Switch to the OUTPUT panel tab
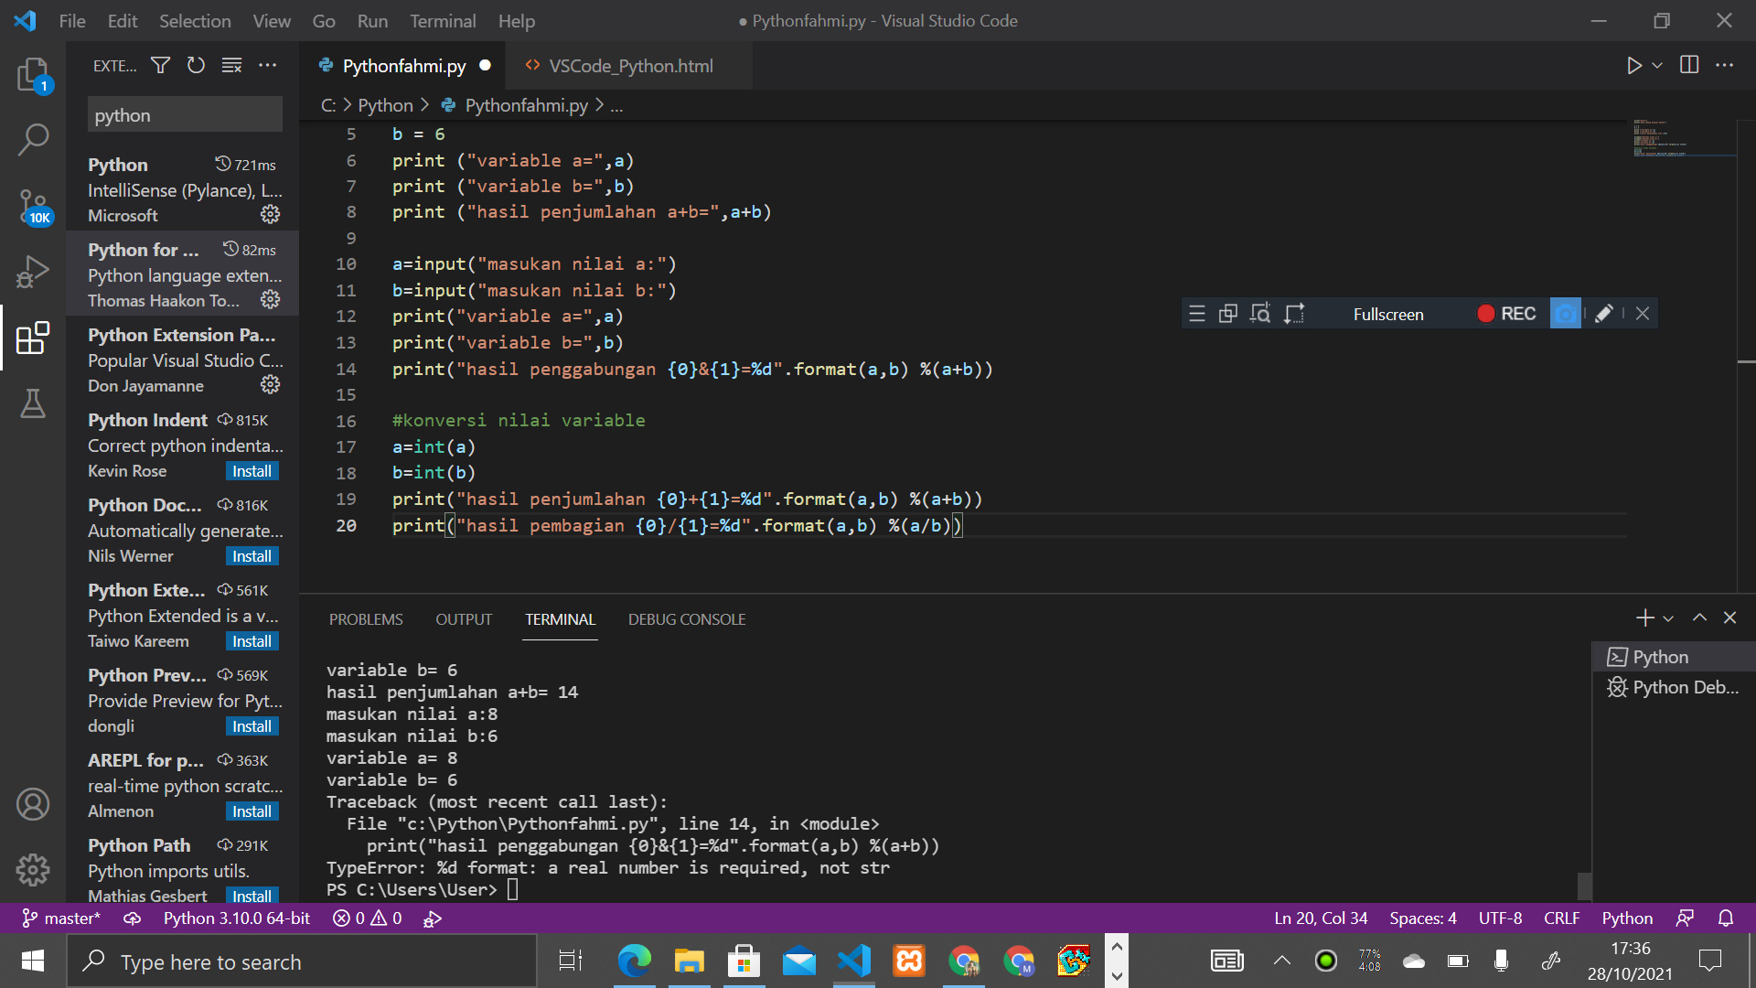Image resolution: width=1756 pixels, height=988 pixels. 464,619
